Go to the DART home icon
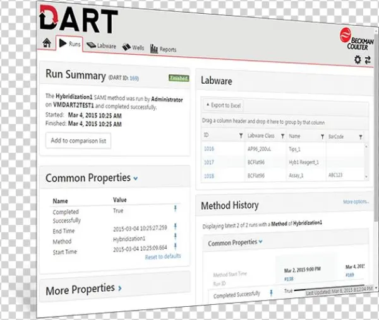Image resolution: width=379 pixels, height=320 pixels. pos(47,43)
